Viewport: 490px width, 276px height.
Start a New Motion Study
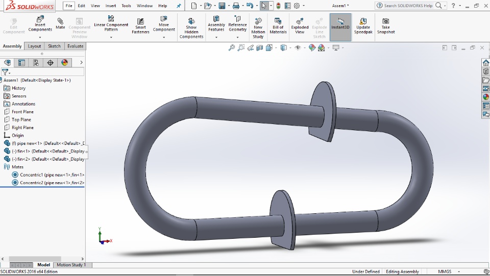coord(258,28)
